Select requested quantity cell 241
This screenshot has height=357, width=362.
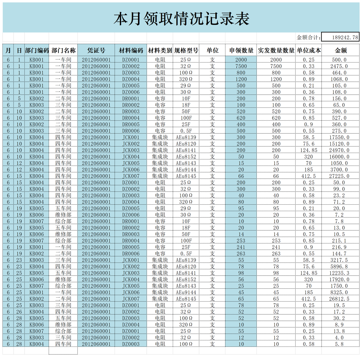click(241, 247)
